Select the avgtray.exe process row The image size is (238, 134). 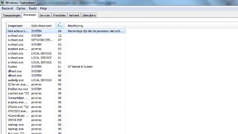click(66, 102)
